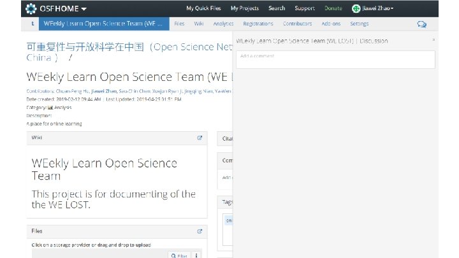459x258 pixels.
Task: Close the Discussion pane
Action: [x=433, y=39]
